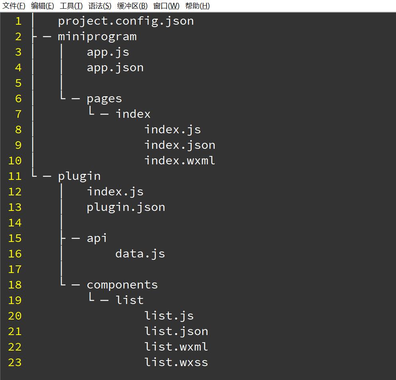The width and height of the screenshot is (396, 380).
Task: Click line number 14 in gutter
Action: 15,223
